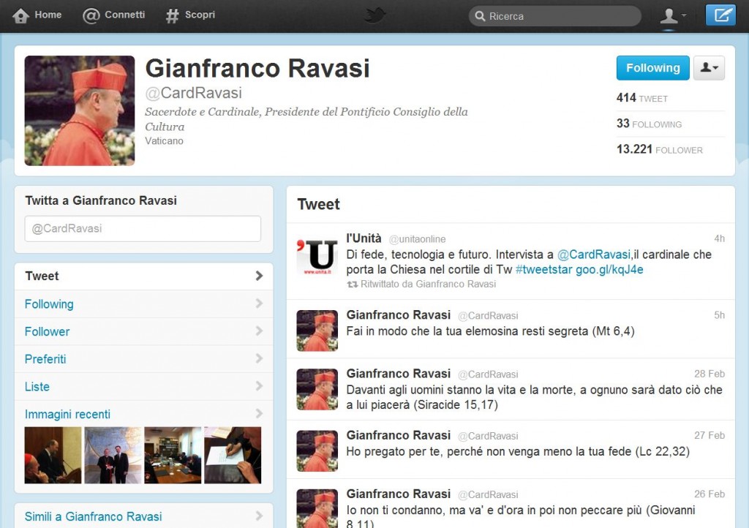Open first recent image thumbnail

(x=53, y=455)
